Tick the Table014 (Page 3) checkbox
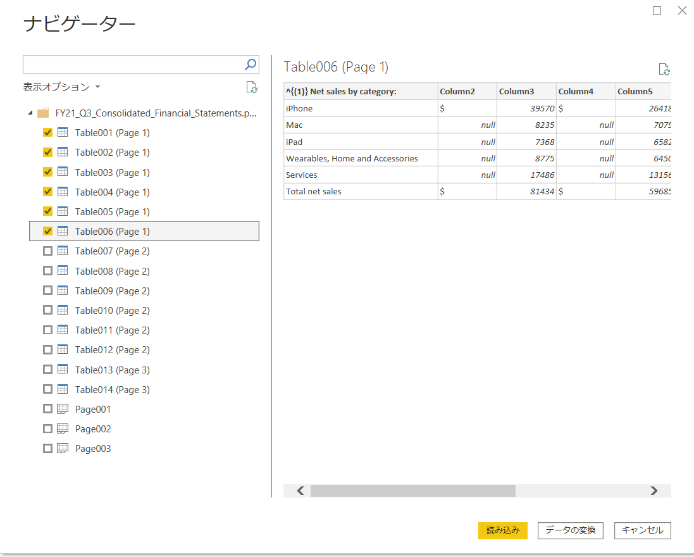The width and height of the screenshot is (694, 557). click(x=48, y=389)
